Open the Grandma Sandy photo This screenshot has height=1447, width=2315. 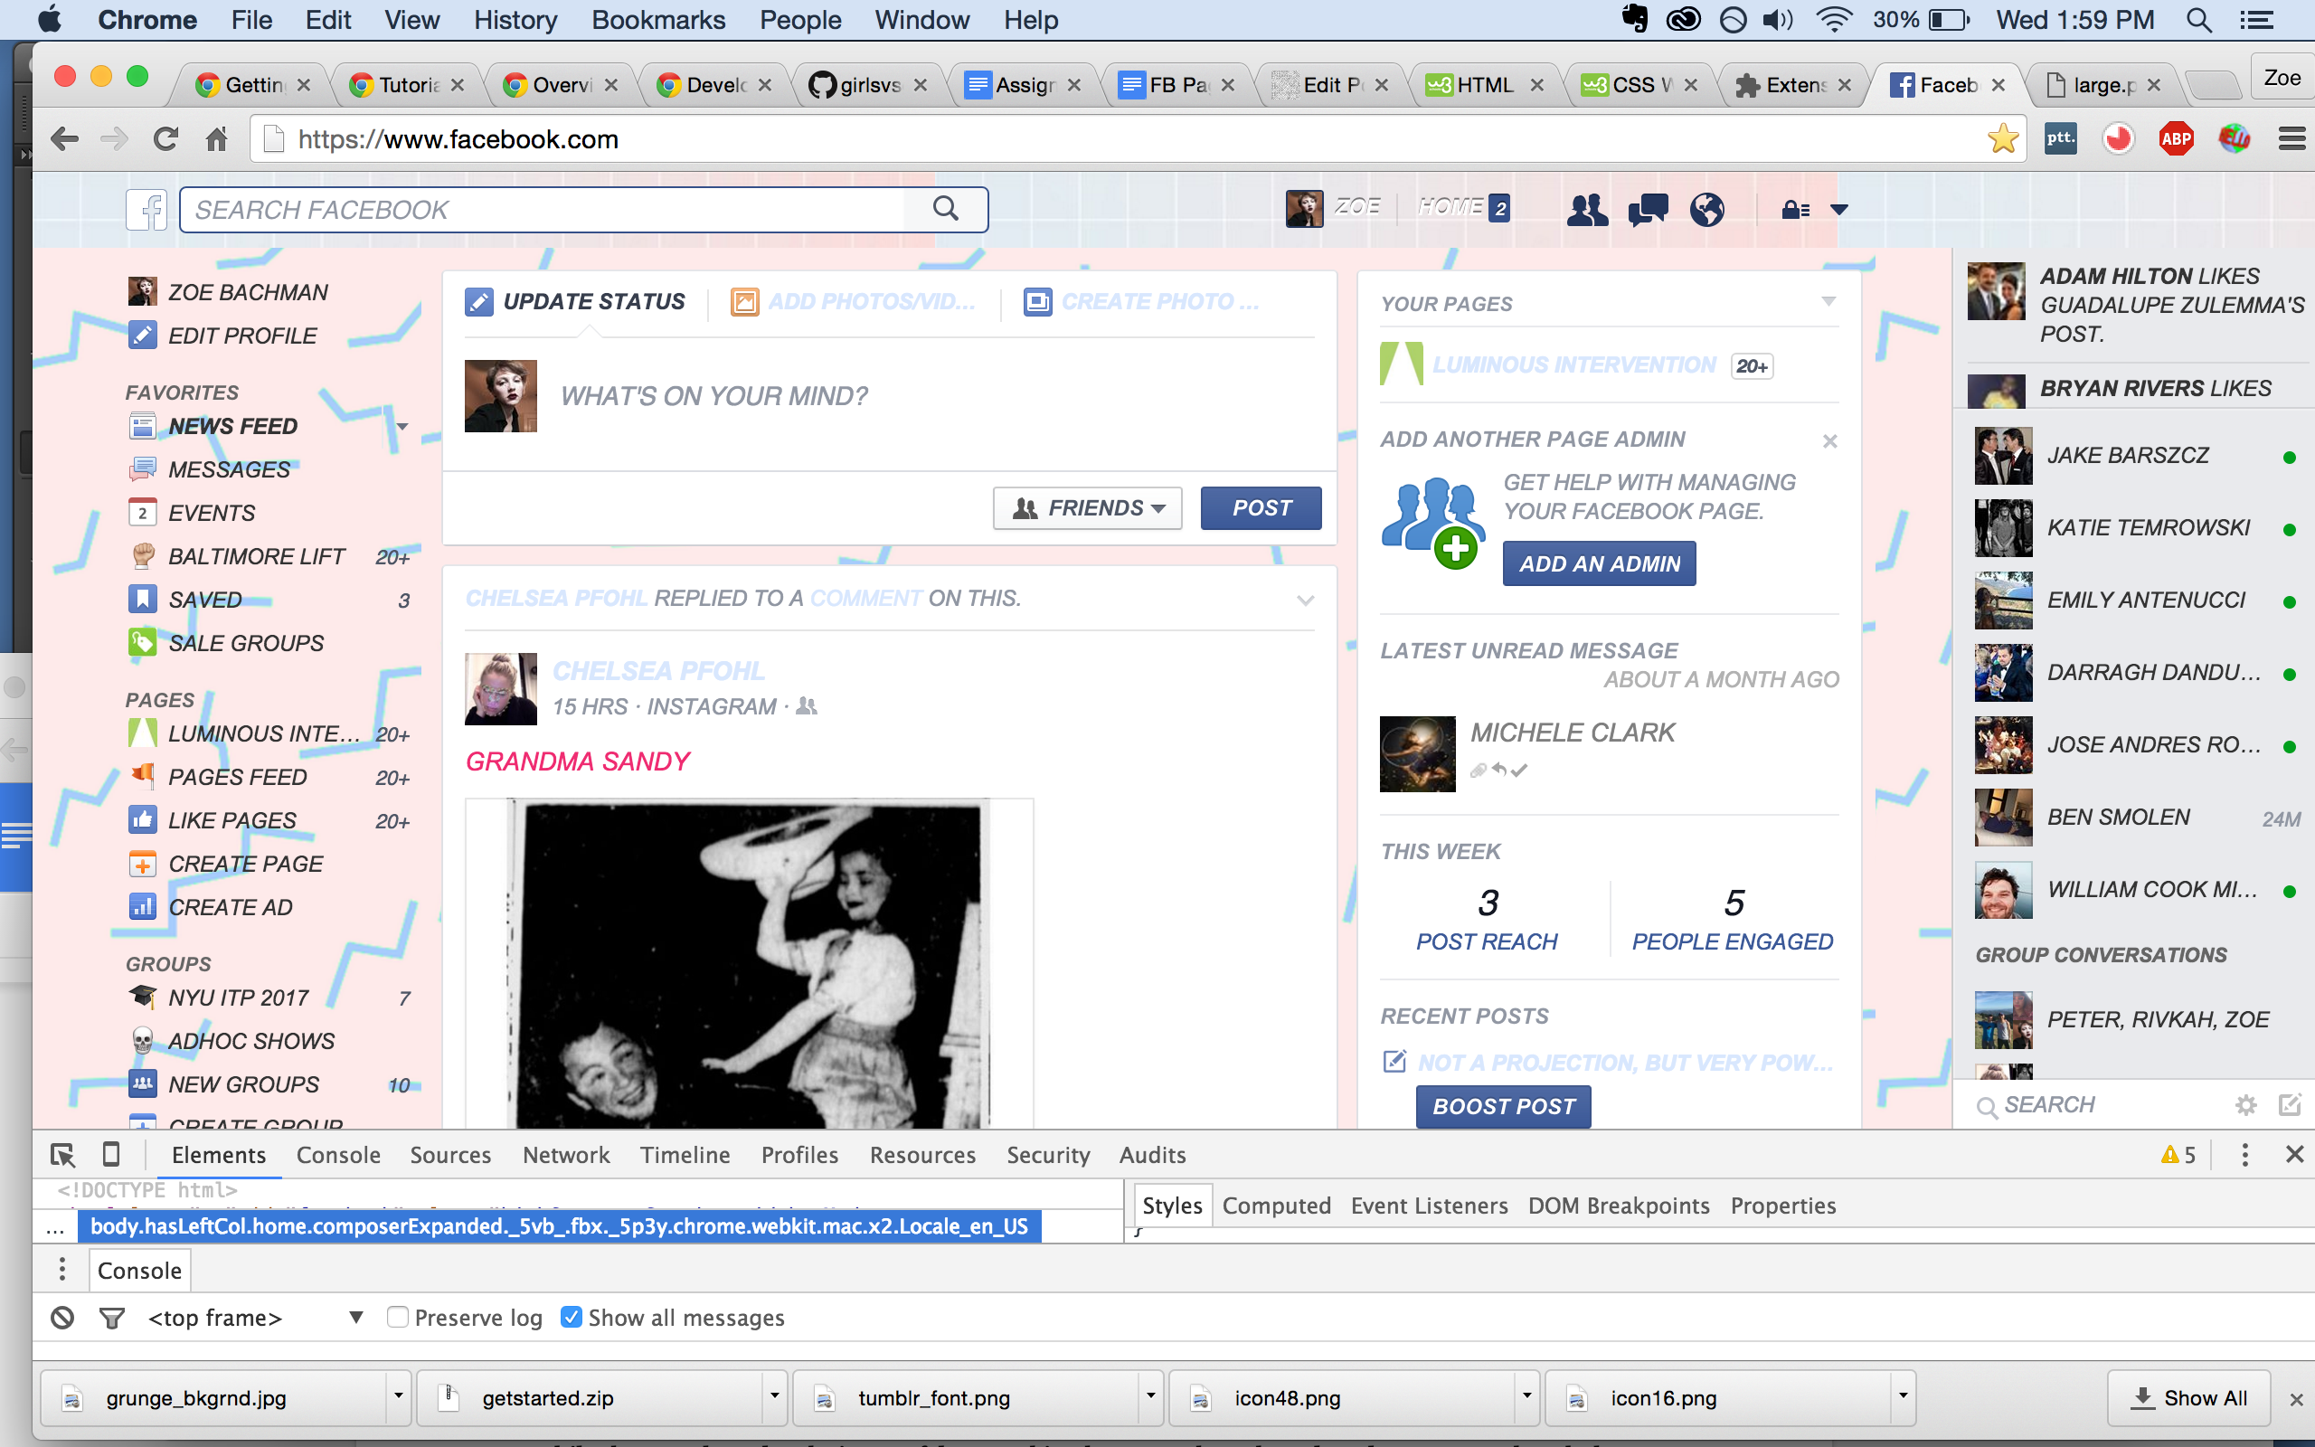(x=749, y=963)
